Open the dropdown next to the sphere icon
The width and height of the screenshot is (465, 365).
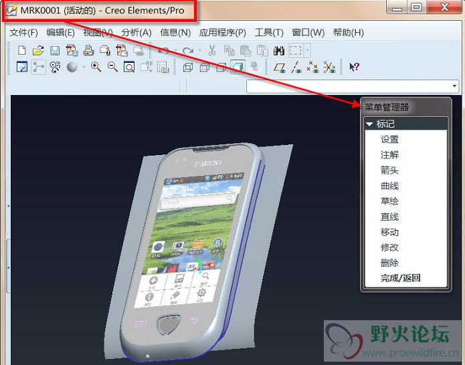click(x=84, y=67)
